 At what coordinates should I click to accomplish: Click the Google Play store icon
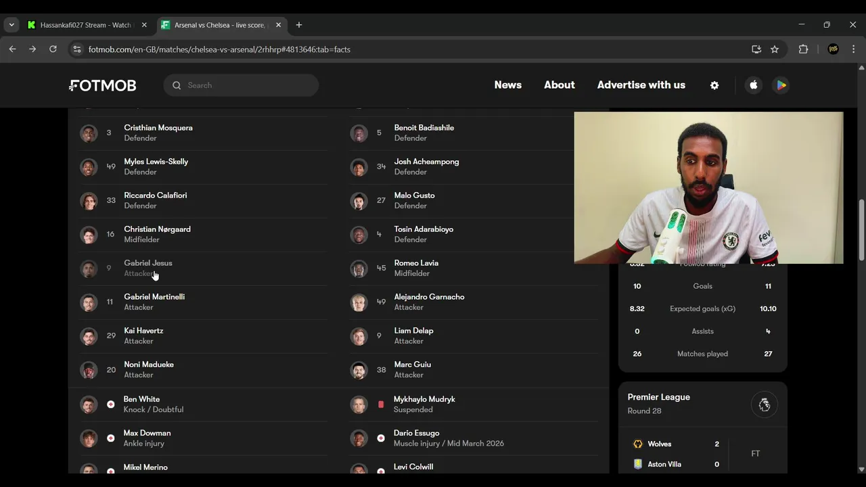pyautogui.click(x=781, y=85)
